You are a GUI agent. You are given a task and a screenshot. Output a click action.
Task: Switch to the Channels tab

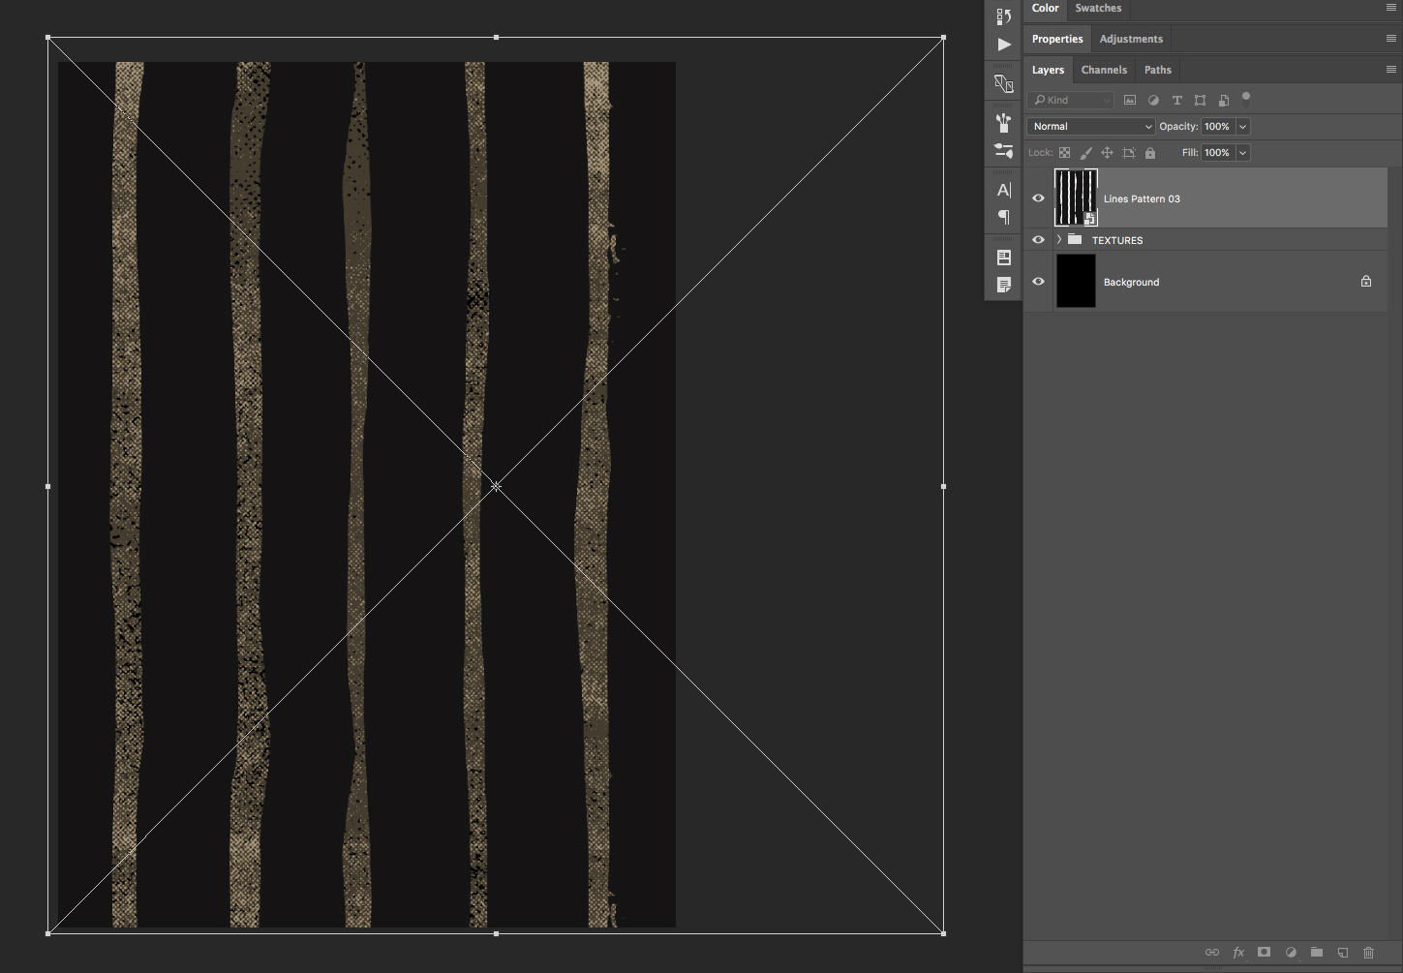point(1104,70)
